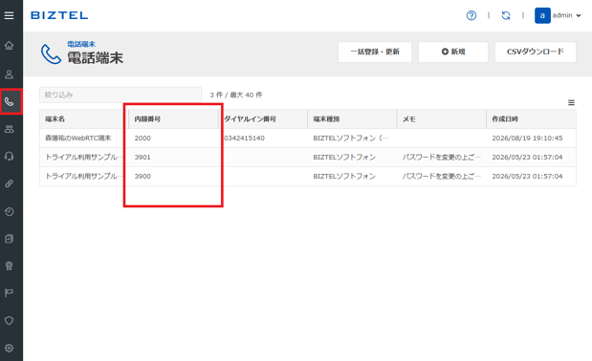Sort by the 作成日時 column header
592x361 pixels.
pos(505,119)
